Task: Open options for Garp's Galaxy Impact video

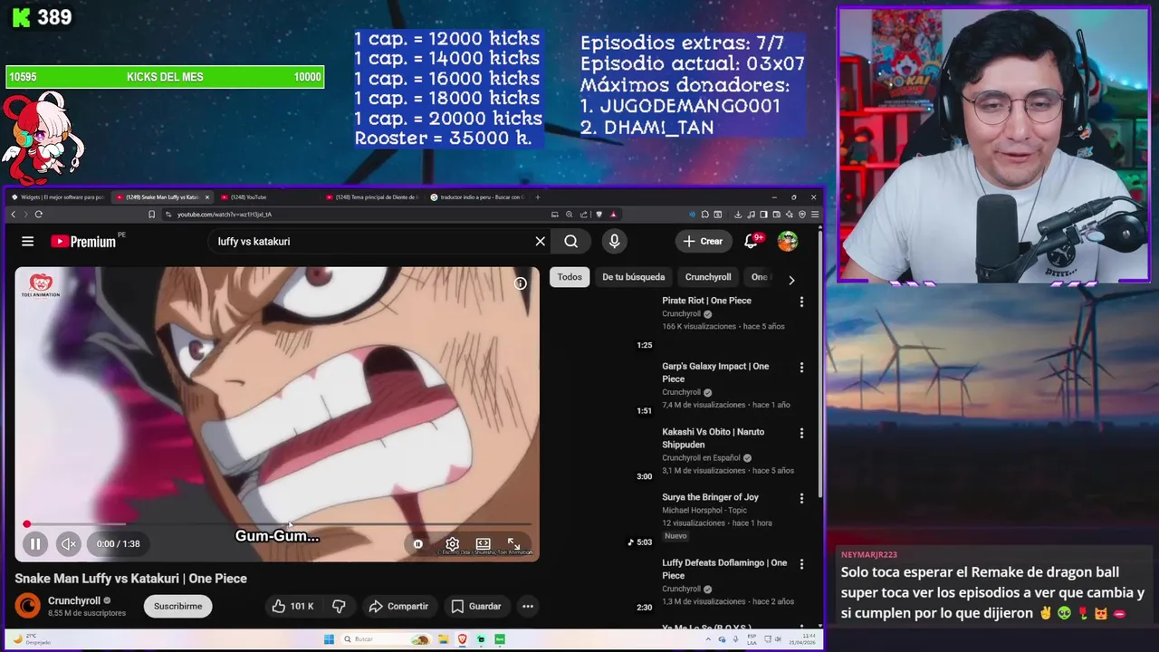Action: tap(801, 368)
